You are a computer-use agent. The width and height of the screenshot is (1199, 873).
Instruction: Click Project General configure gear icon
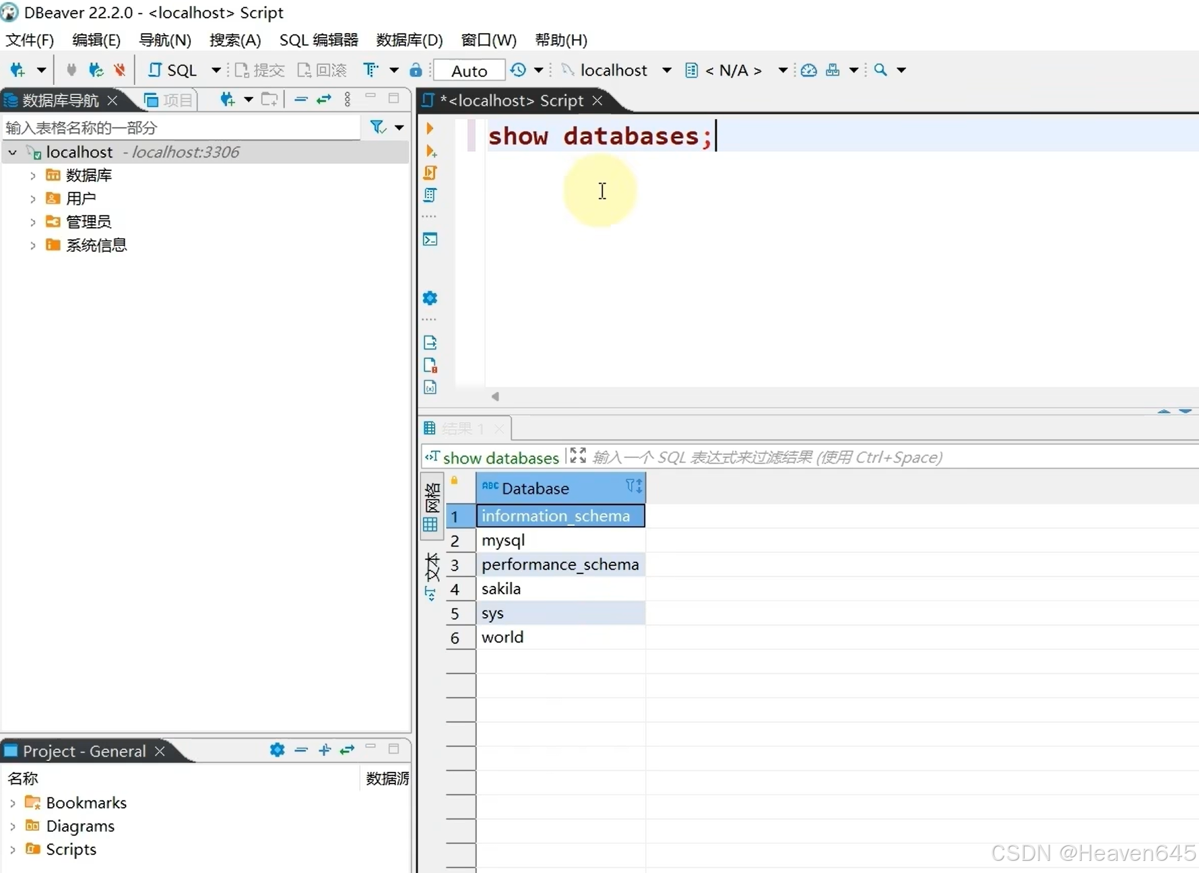(277, 750)
